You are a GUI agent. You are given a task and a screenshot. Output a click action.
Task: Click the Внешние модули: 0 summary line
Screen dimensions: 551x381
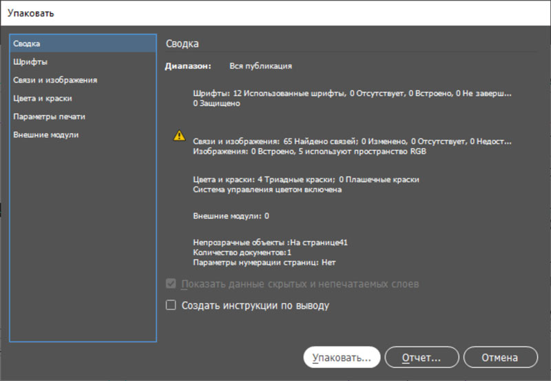[x=231, y=216]
